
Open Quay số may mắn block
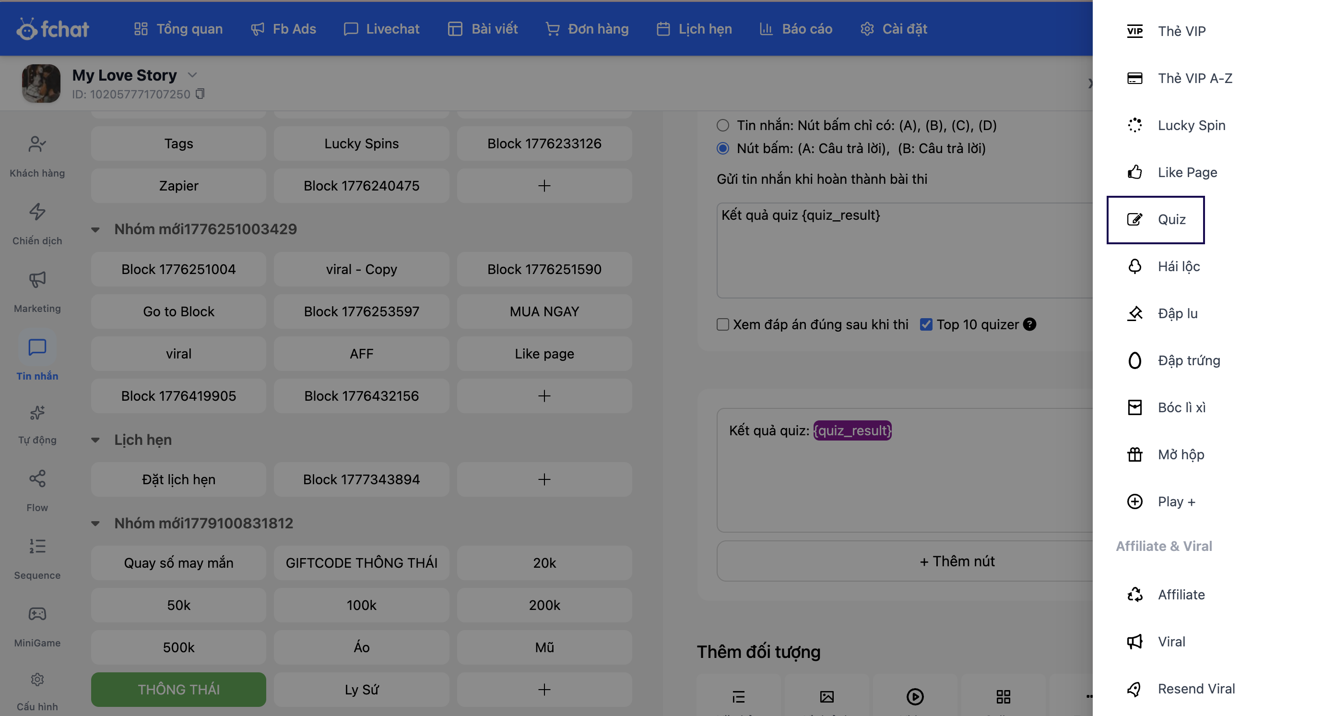pyautogui.click(x=178, y=563)
